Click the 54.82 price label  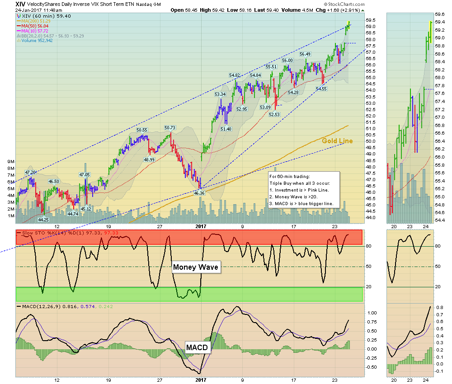coord(235,75)
